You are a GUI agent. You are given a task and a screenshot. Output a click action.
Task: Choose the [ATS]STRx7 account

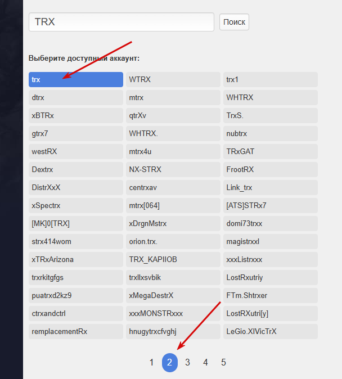point(271,205)
